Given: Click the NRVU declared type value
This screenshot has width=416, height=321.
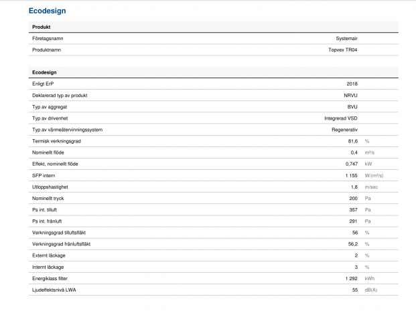Looking at the screenshot, I should coord(351,95).
